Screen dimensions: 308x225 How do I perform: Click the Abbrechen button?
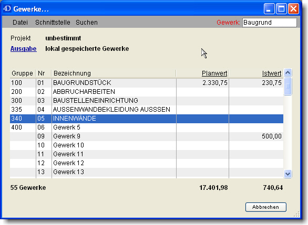click(x=266, y=207)
